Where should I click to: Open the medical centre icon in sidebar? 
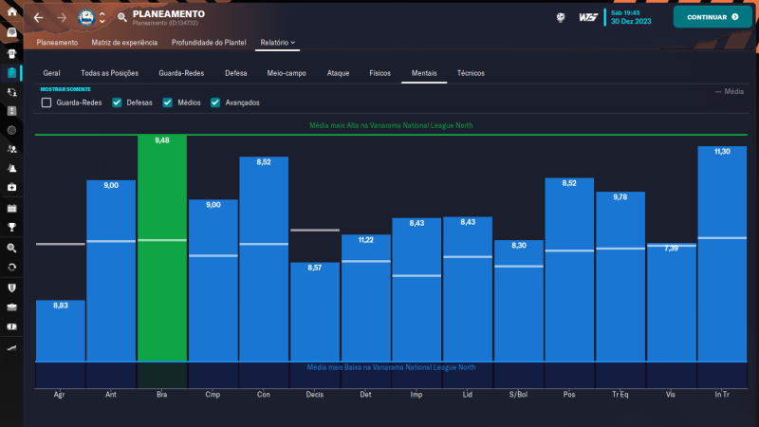[x=11, y=188]
